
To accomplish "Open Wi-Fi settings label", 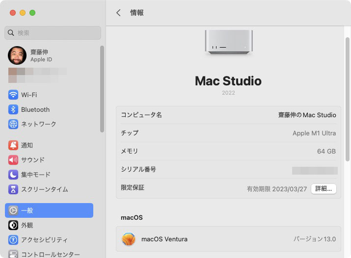I will [x=29, y=95].
